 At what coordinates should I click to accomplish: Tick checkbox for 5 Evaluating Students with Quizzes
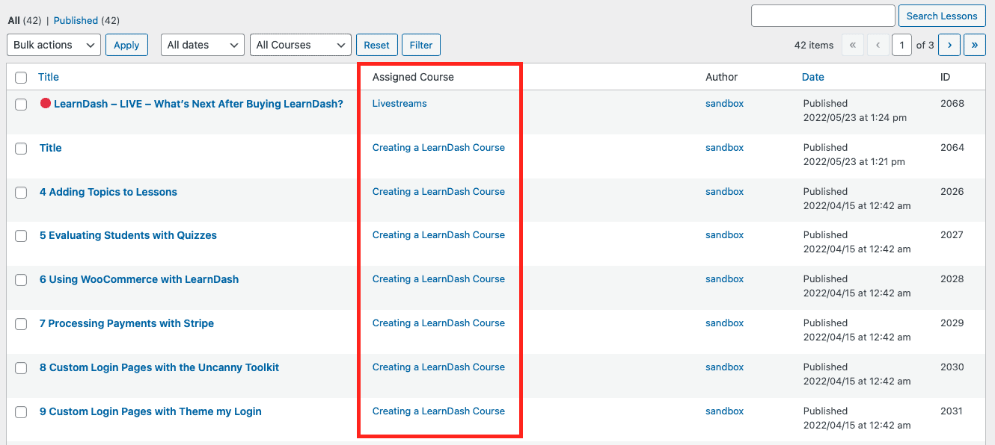pyautogui.click(x=21, y=236)
